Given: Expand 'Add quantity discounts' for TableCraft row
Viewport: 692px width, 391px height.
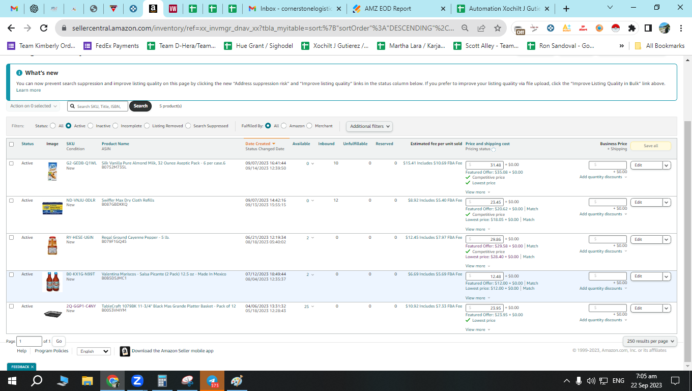Looking at the screenshot, I should [603, 320].
